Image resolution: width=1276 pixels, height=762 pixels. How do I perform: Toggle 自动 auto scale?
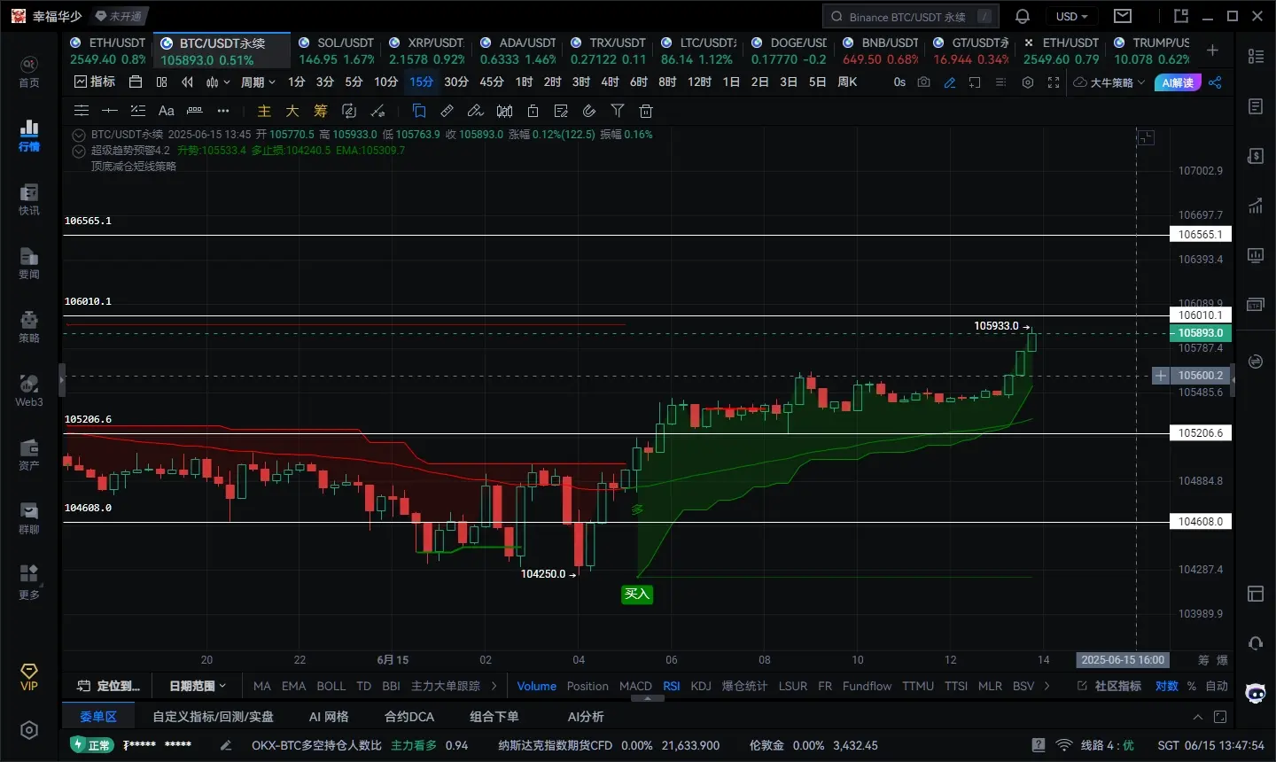click(x=1217, y=686)
